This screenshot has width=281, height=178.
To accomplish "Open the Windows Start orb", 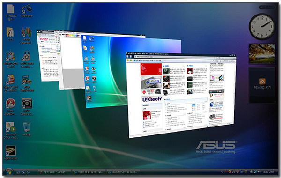I will [8, 172].
